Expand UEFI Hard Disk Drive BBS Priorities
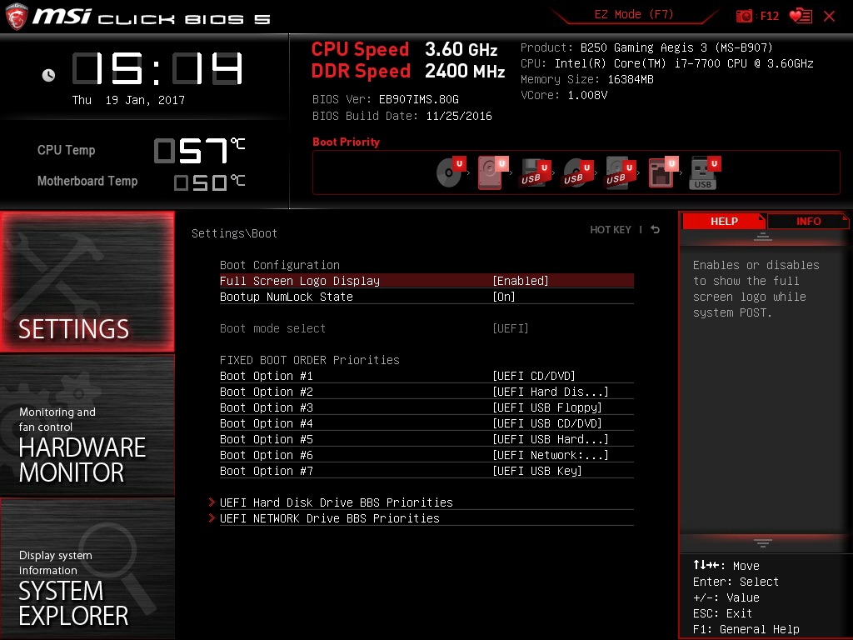The height and width of the screenshot is (640, 853). pyautogui.click(x=337, y=502)
